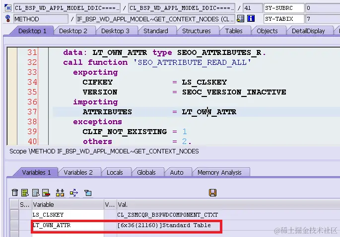Click [6x36(21160)]Standard Table value cell
This screenshot has width=340, height=237.
(x=164, y=225)
